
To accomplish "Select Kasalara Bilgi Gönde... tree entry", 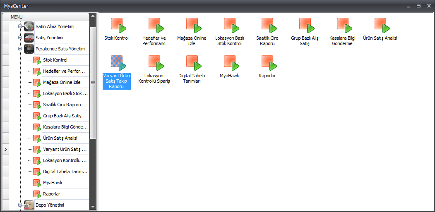I will (65, 127).
